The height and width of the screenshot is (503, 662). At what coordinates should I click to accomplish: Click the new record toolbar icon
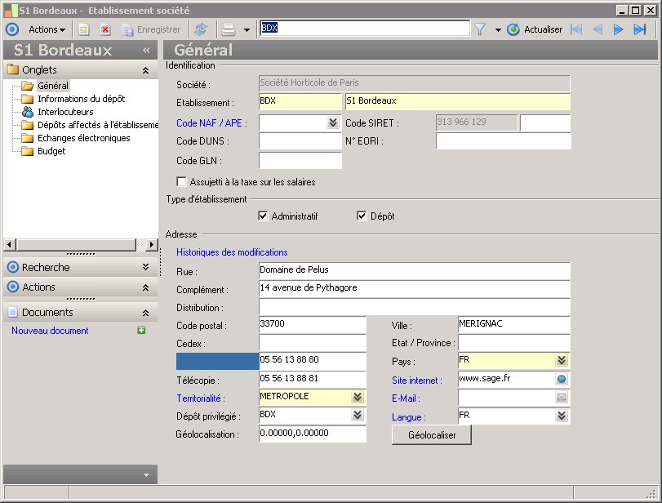tap(84, 29)
